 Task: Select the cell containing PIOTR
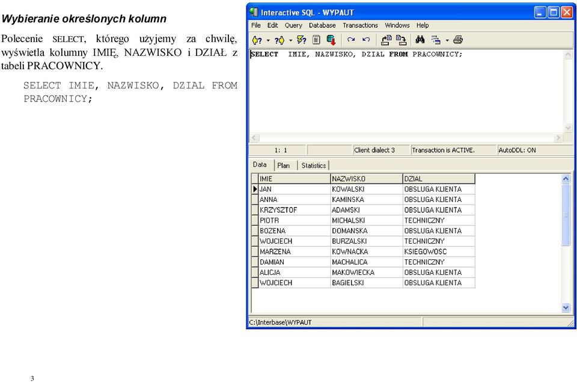click(295, 220)
